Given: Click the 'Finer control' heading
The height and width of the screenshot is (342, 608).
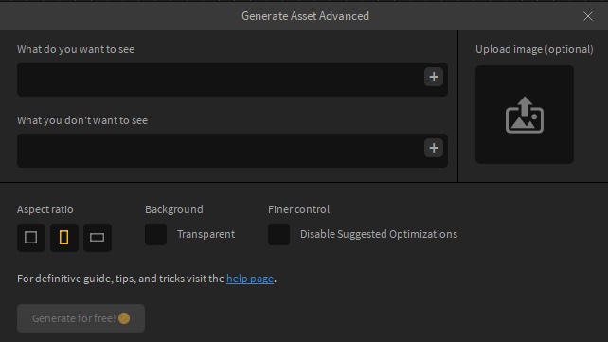Looking at the screenshot, I should pyautogui.click(x=298, y=209).
